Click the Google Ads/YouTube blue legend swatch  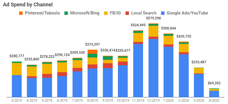coord(163,13)
